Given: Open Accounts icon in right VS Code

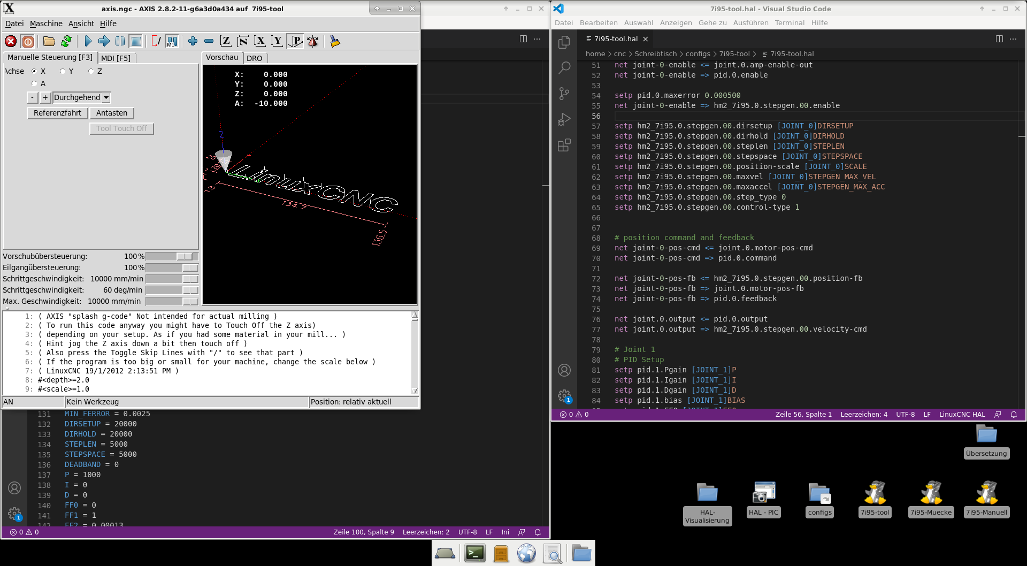Looking at the screenshot, I should [564, 370].
